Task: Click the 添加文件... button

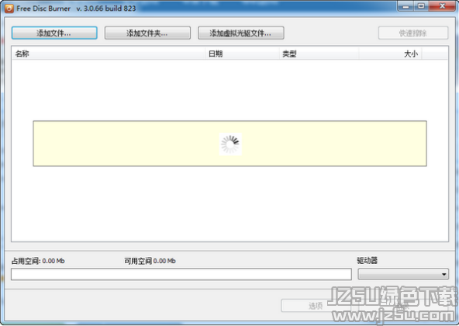Action: click(54, 33)
